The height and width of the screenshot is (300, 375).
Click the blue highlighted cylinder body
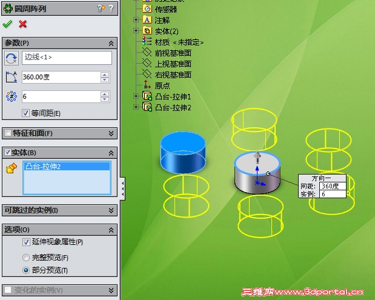coord(183,153)
